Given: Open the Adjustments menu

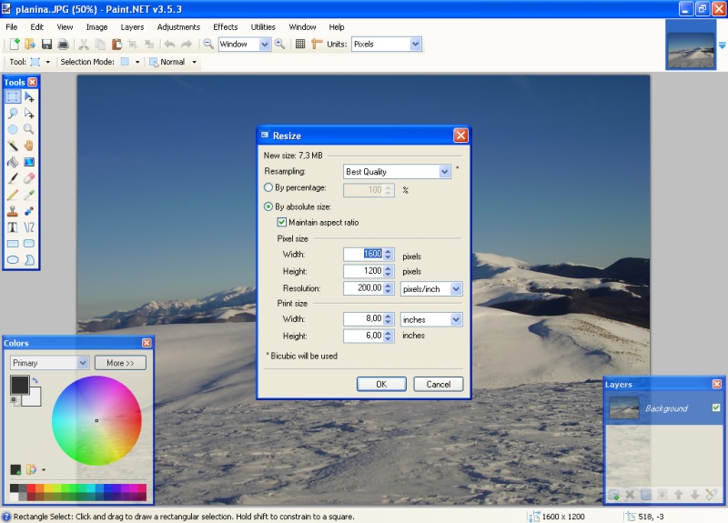Looking at the screenshot, I should pos(178,27).
